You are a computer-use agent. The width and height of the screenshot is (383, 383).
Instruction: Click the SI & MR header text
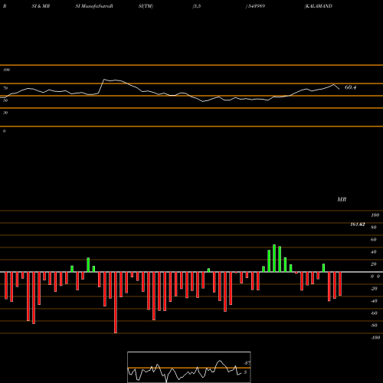[41, 6]
